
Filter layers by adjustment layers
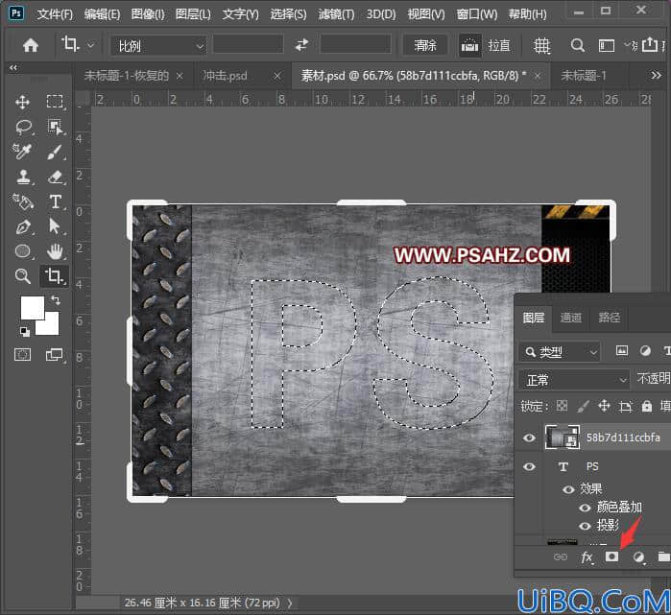645,351
